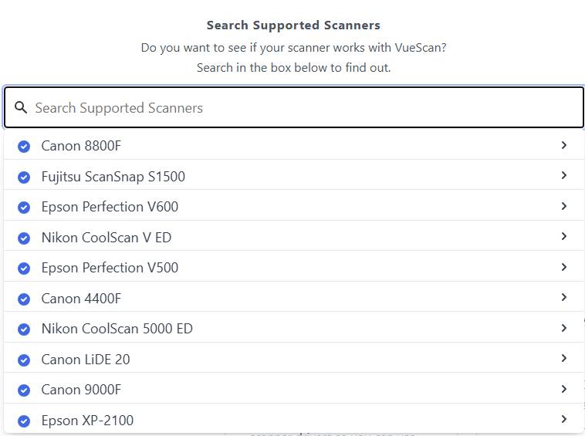Pick Canon LiDE 20 in the list
The height and width of the screenshot is (436, 585).
(85, 360)
